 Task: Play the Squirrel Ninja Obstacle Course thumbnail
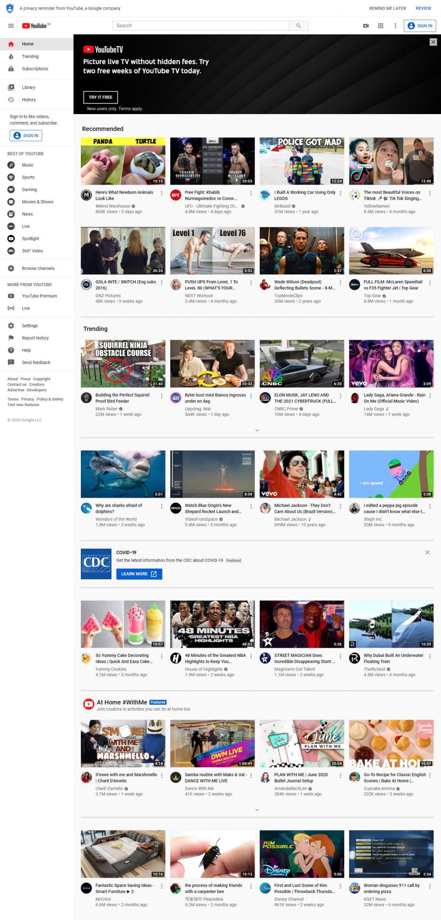(123, 364)
